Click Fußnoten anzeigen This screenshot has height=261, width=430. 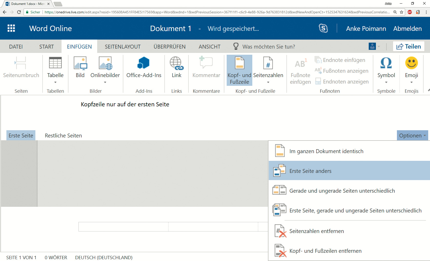pos(342,71)
